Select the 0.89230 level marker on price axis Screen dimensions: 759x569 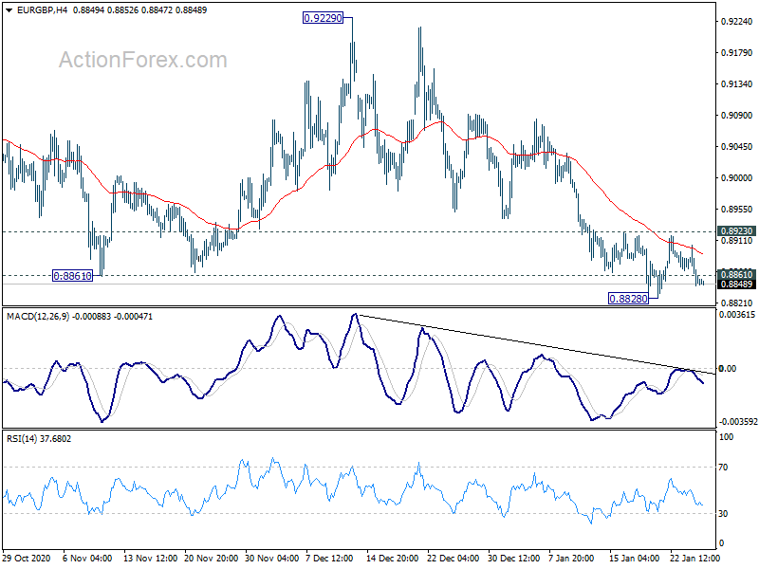click(737, 231)
